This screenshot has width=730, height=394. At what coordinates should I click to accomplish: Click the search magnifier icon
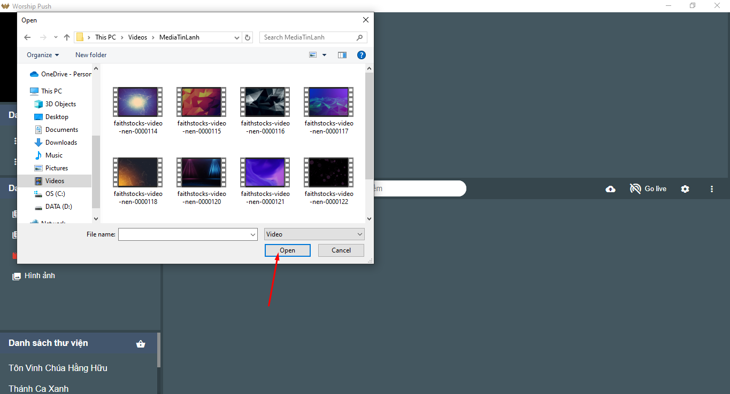tap(360, 37)
